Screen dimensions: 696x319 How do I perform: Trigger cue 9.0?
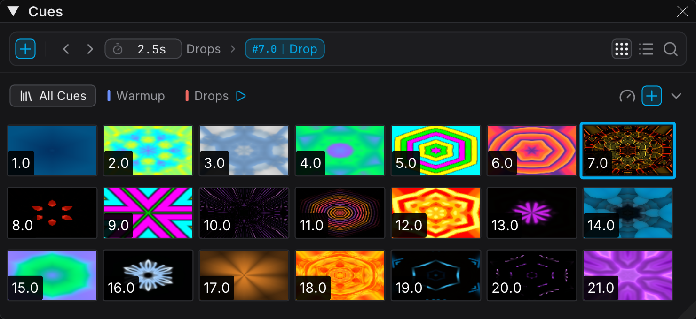point(148,213)
